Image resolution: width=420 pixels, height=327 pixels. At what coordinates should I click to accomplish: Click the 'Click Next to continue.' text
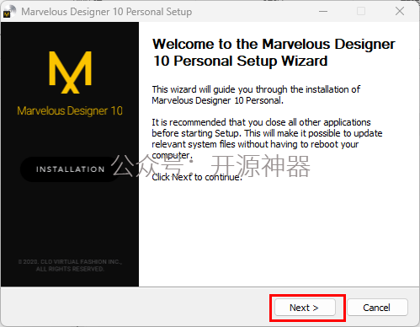click(x=197, y=177)
